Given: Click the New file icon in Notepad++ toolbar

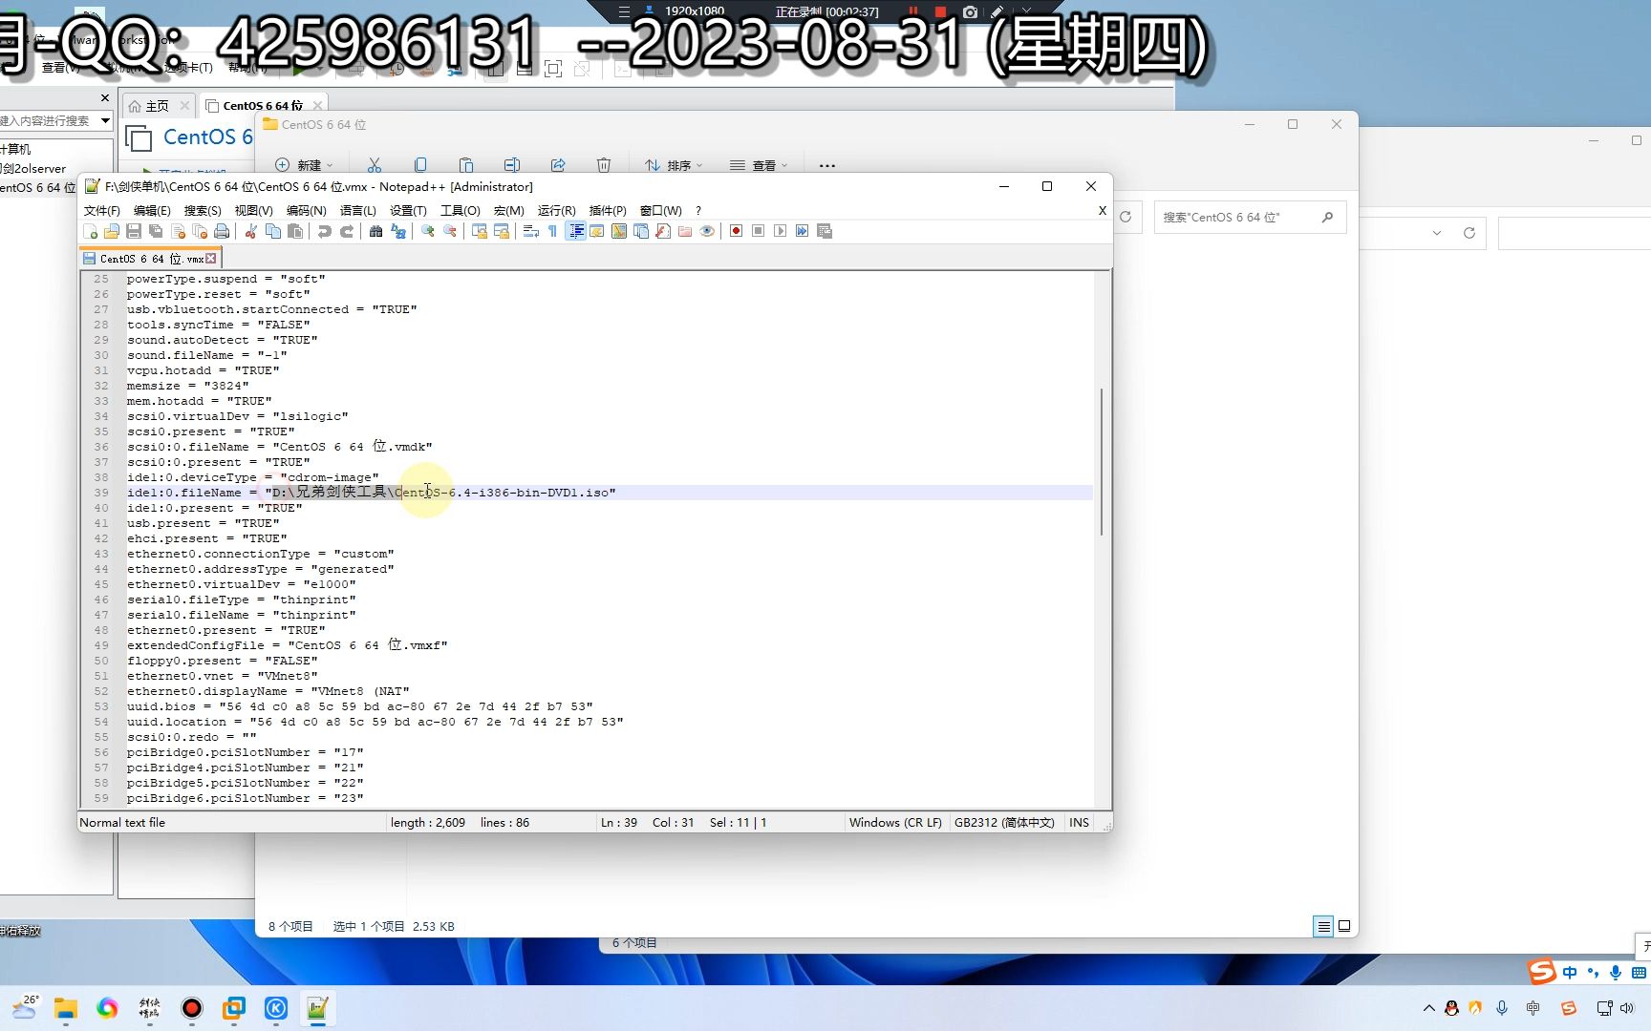Looking at the screenshot, I should [x=91, y=231].
